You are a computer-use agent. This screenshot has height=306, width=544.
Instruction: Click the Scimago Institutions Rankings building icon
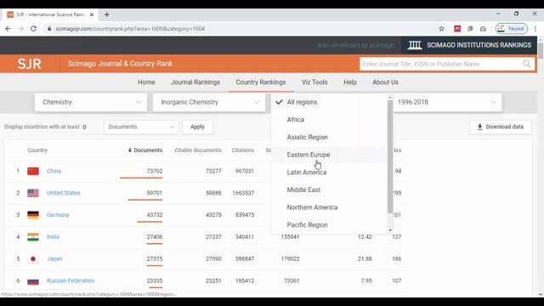[x=415, y=45]
